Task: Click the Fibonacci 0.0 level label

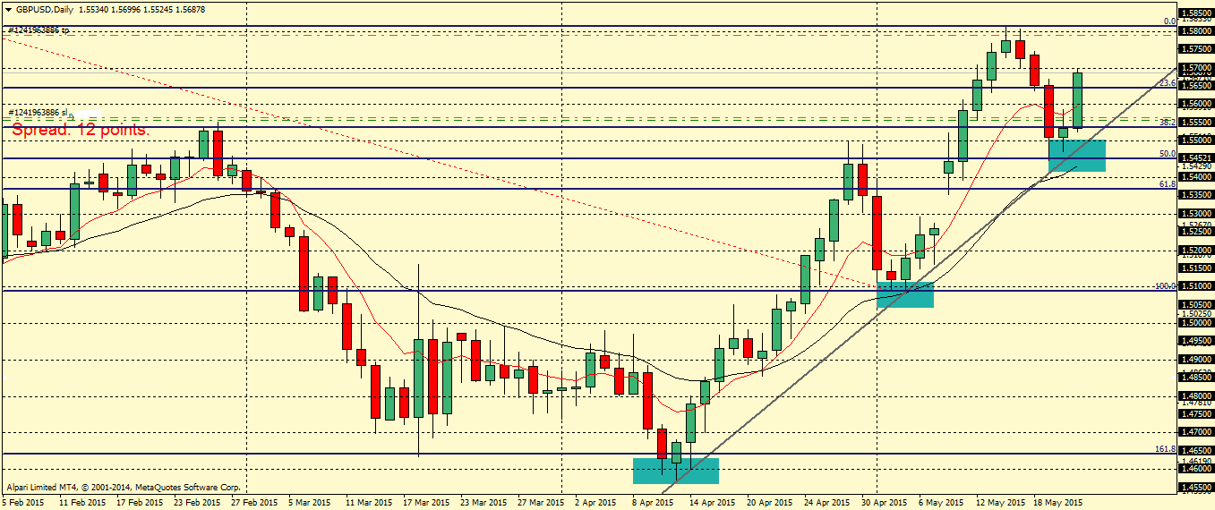Action: [x=1168, y=21]
